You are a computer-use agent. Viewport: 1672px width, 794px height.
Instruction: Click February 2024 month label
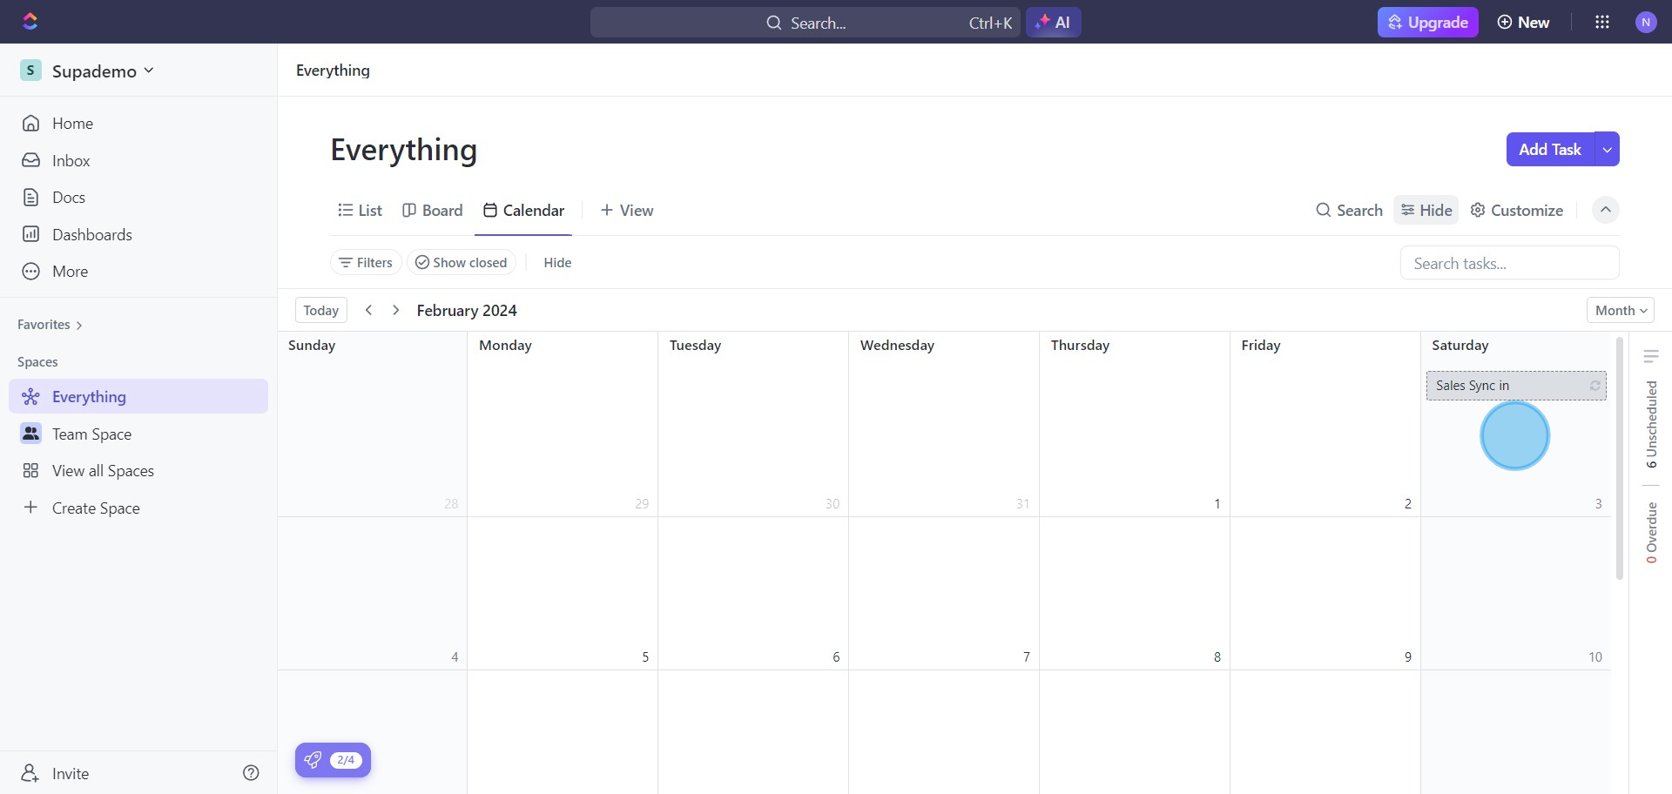coord(467,311)
